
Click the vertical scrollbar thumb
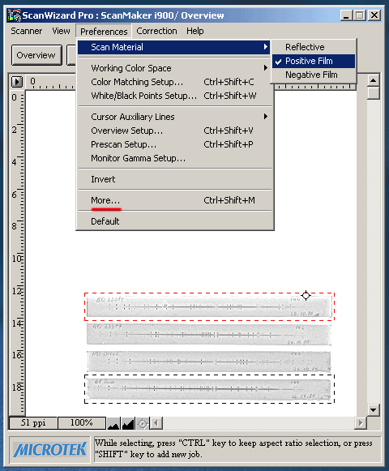[374, 92]
